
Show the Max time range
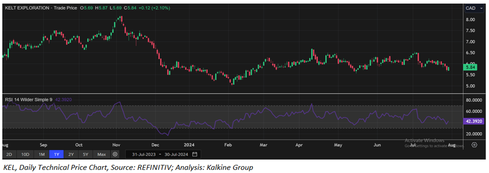click(101, 154)
